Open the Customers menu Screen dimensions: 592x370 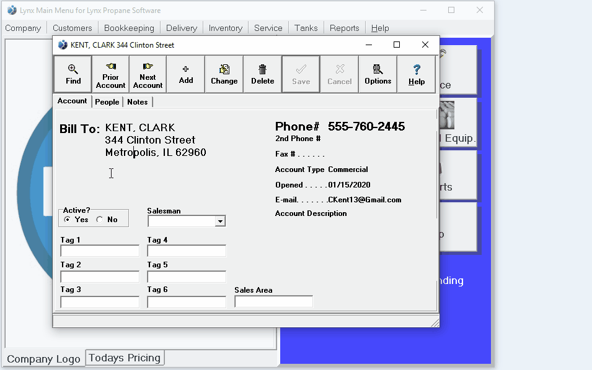[x=72, y=28]
